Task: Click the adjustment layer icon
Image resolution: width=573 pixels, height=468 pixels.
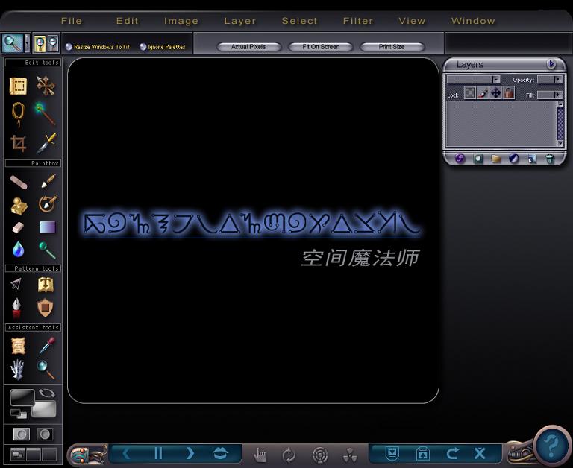Action: [x=514, y=159]
